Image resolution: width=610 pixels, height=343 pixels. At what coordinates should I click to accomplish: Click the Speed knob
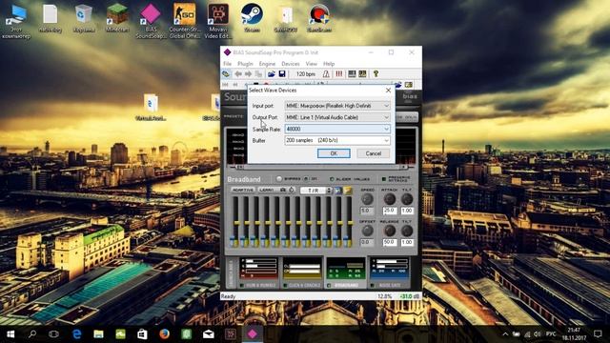[367, 199]
